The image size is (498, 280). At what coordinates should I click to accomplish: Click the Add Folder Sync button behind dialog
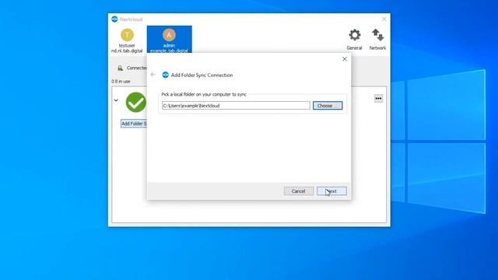click(134, 124)
